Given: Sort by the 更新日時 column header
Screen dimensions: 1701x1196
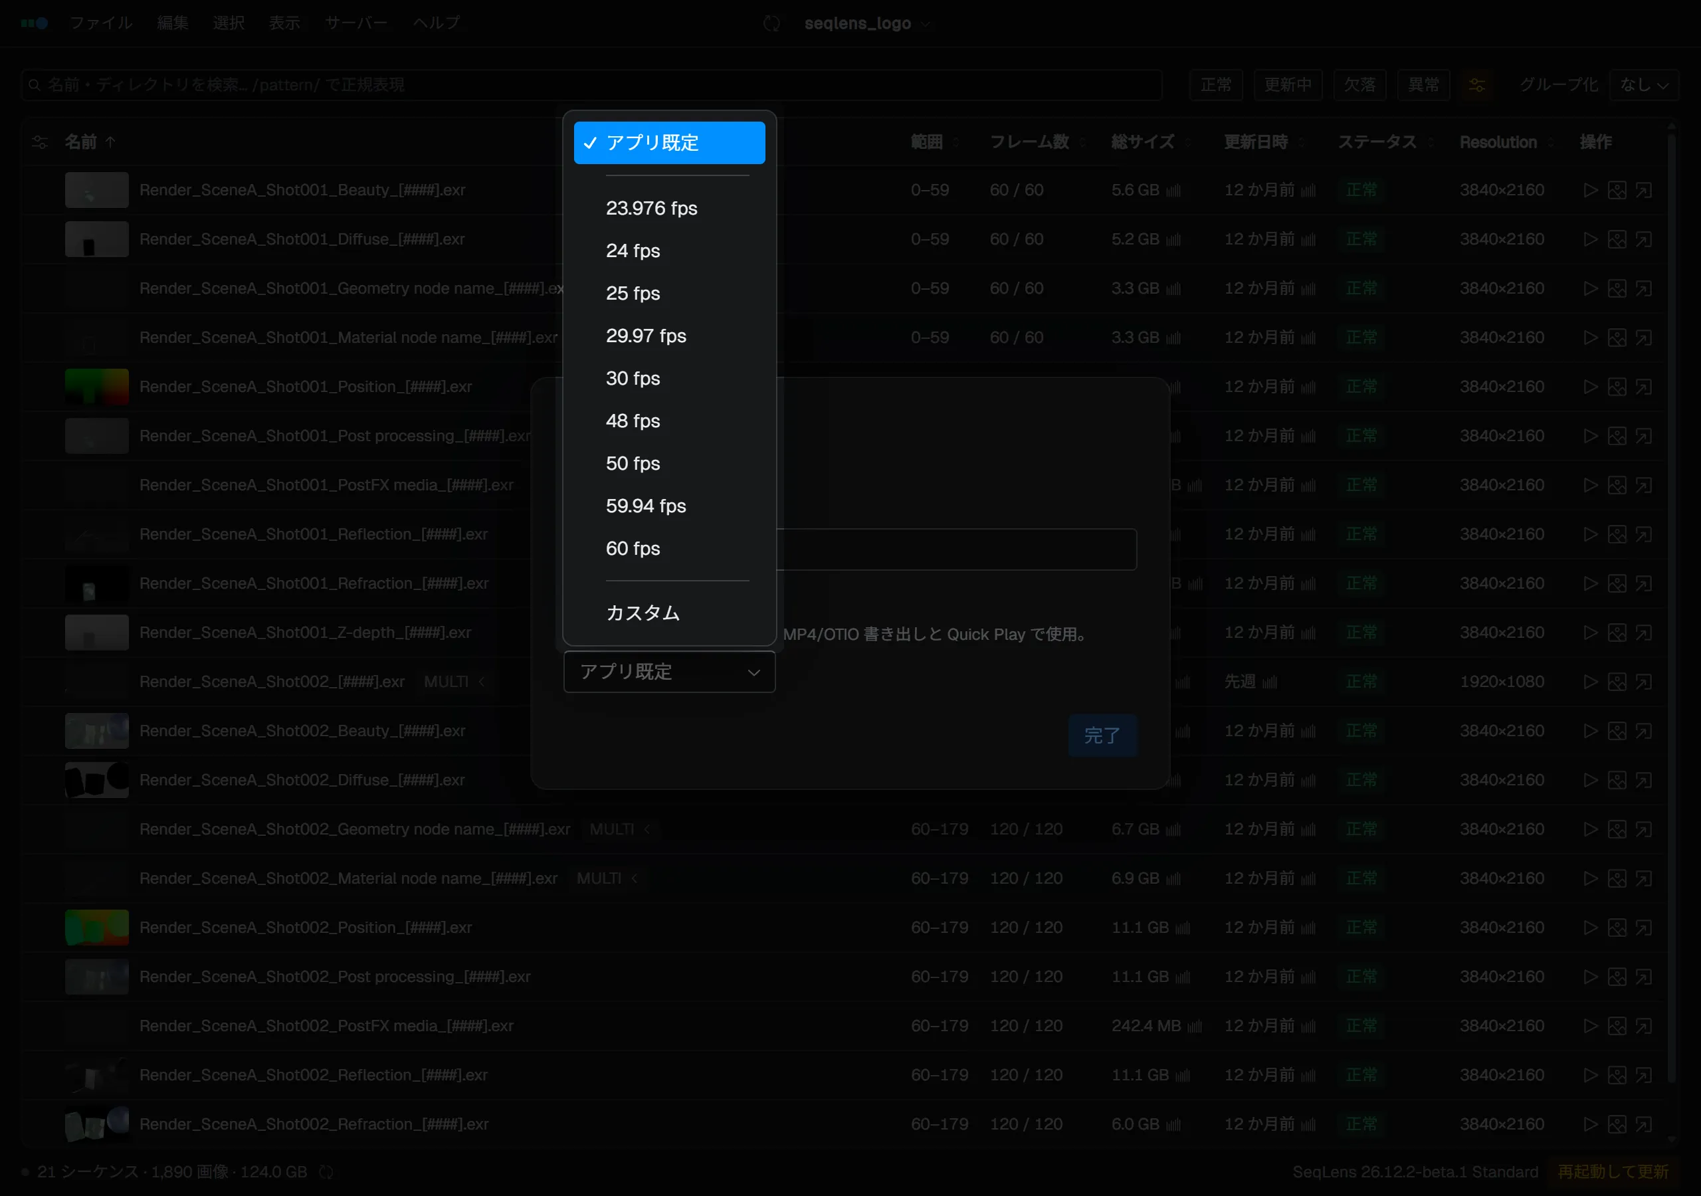Looking at the screenshot, I should click(1264, 142).
